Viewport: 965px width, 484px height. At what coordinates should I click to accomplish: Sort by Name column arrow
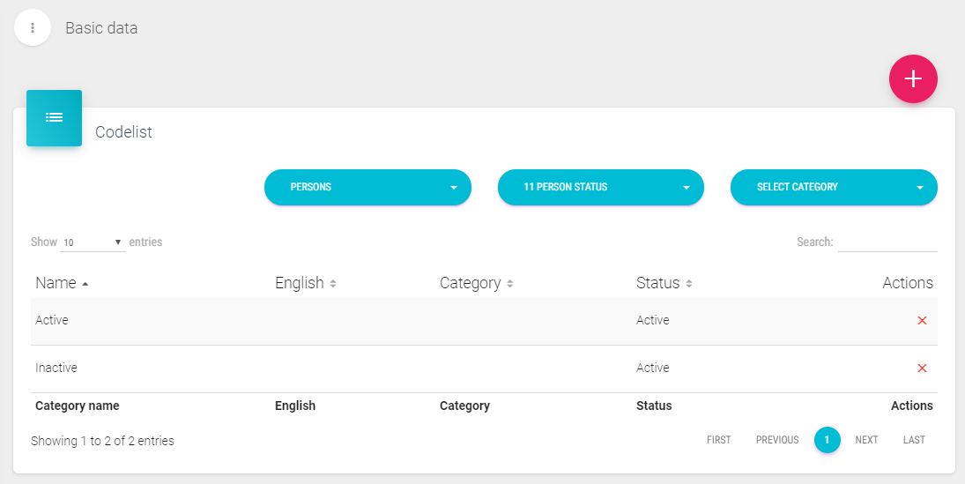85,284
